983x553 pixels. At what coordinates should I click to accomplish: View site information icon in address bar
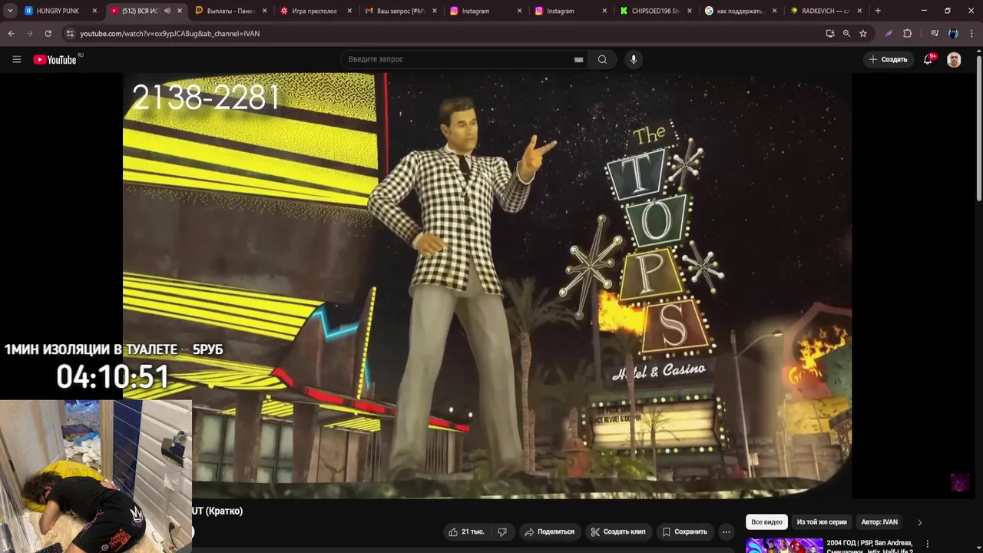[70, 34]
